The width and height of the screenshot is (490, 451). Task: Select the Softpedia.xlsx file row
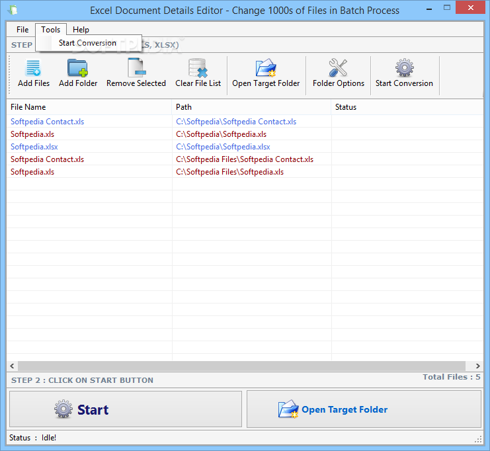34,147
